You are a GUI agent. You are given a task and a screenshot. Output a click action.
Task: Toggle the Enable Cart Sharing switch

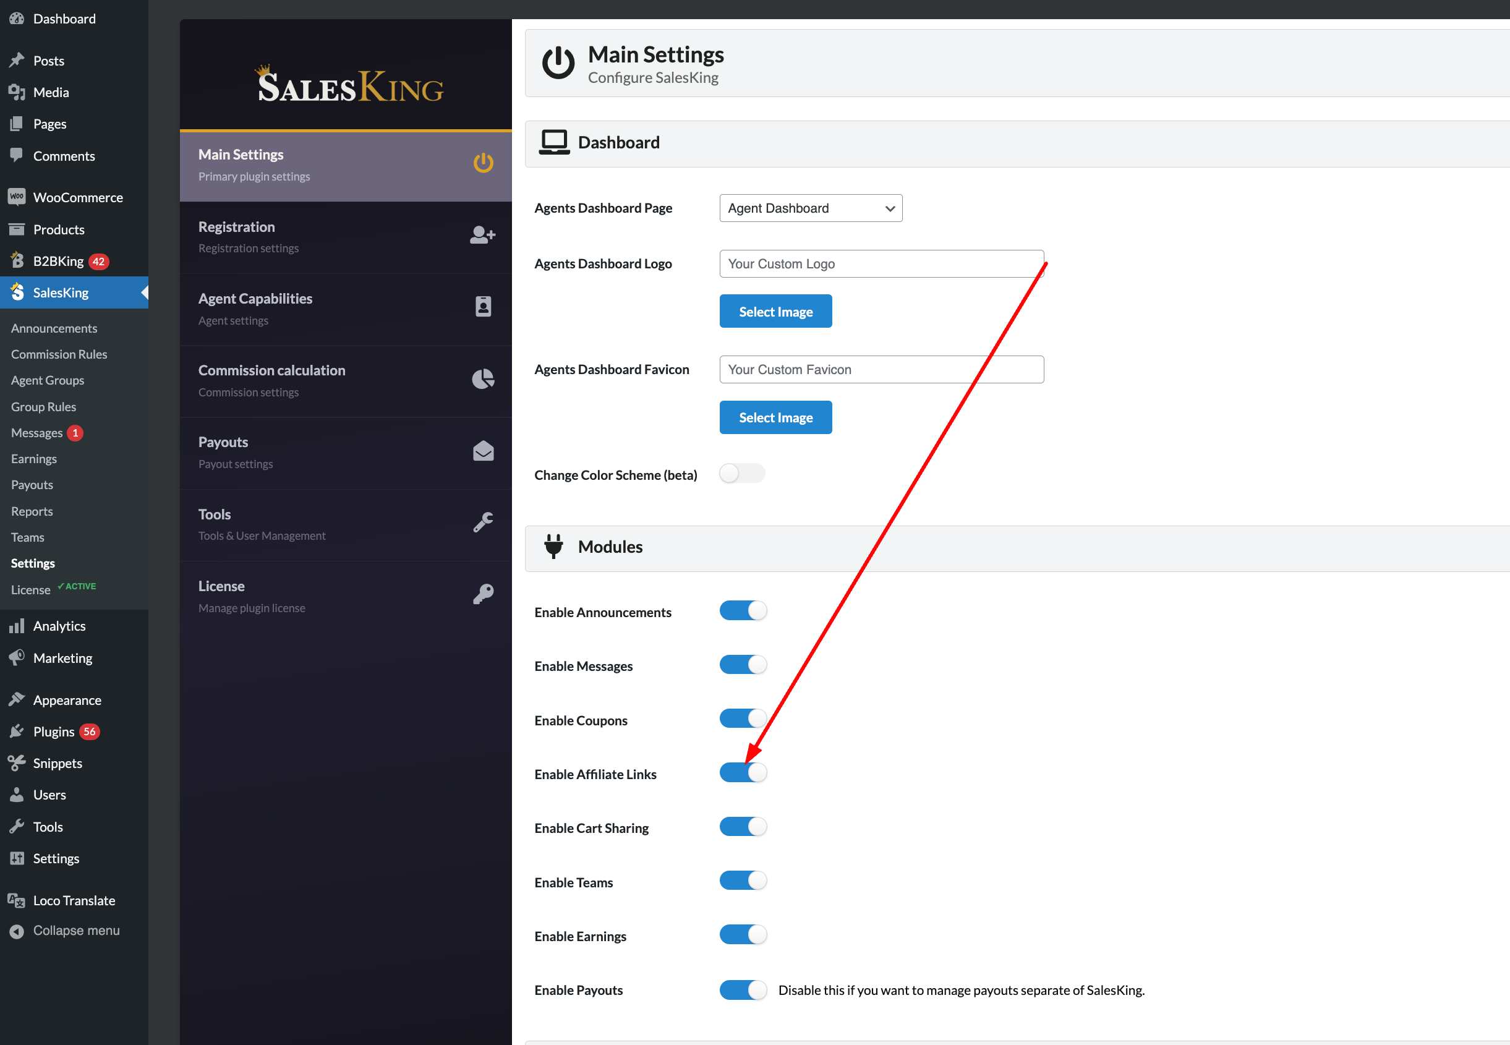(743, 826)
